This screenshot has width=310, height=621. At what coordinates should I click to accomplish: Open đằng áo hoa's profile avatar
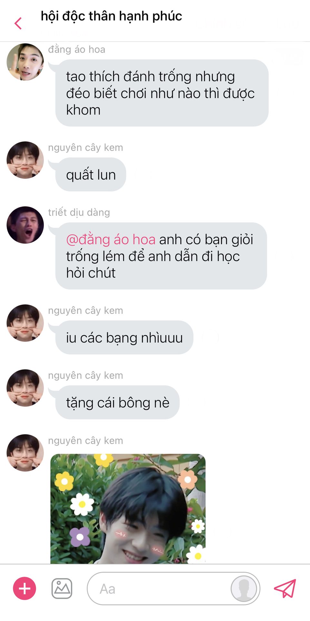pos(25,62)
